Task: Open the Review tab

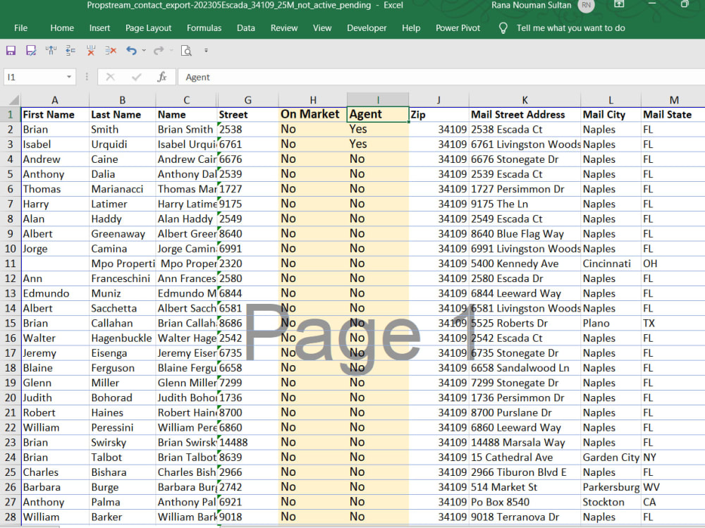Action: [283, 28]
